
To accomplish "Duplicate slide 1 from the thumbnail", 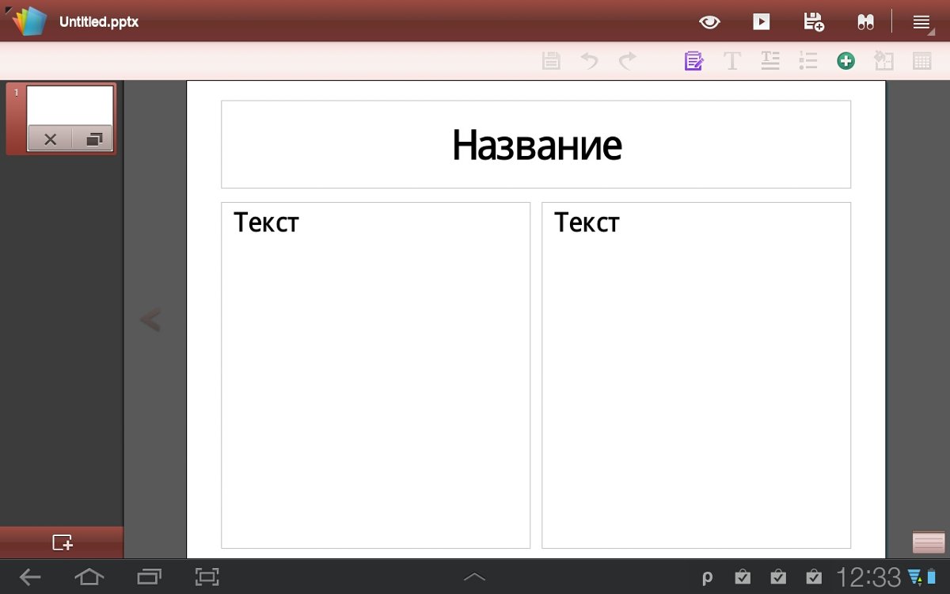I will pos(93,139).
